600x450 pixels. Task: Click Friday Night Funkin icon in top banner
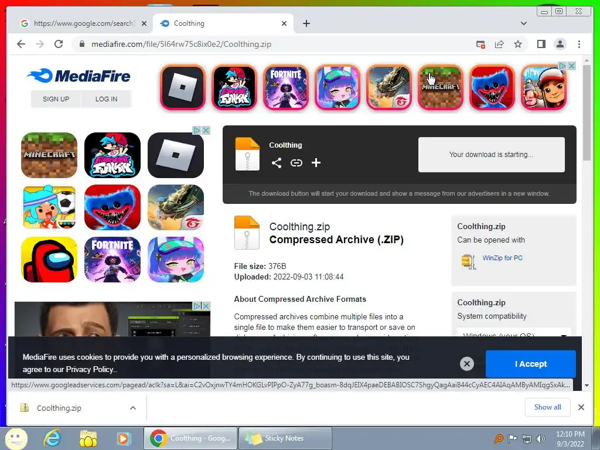click(234, 87)
